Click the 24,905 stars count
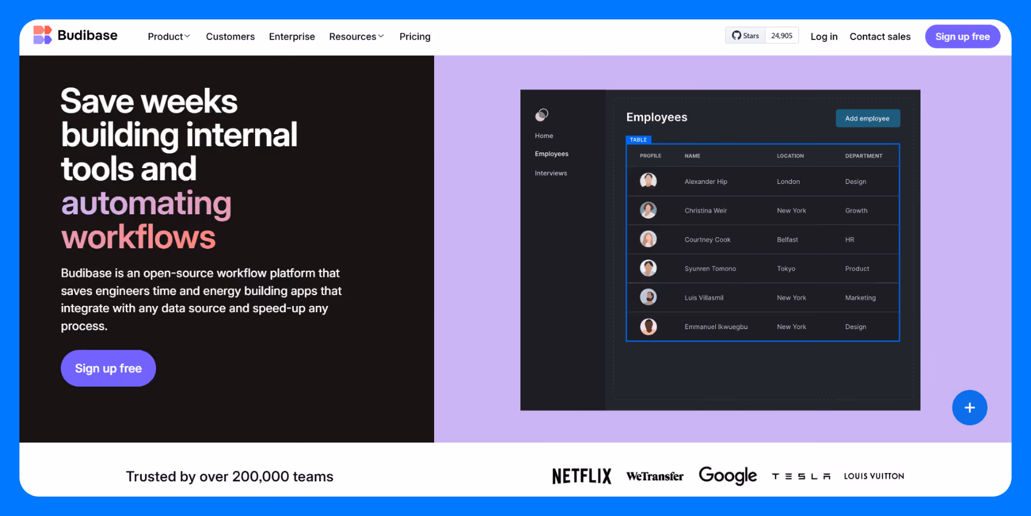The image size is (1031, 516). click(x=782, y=36)
